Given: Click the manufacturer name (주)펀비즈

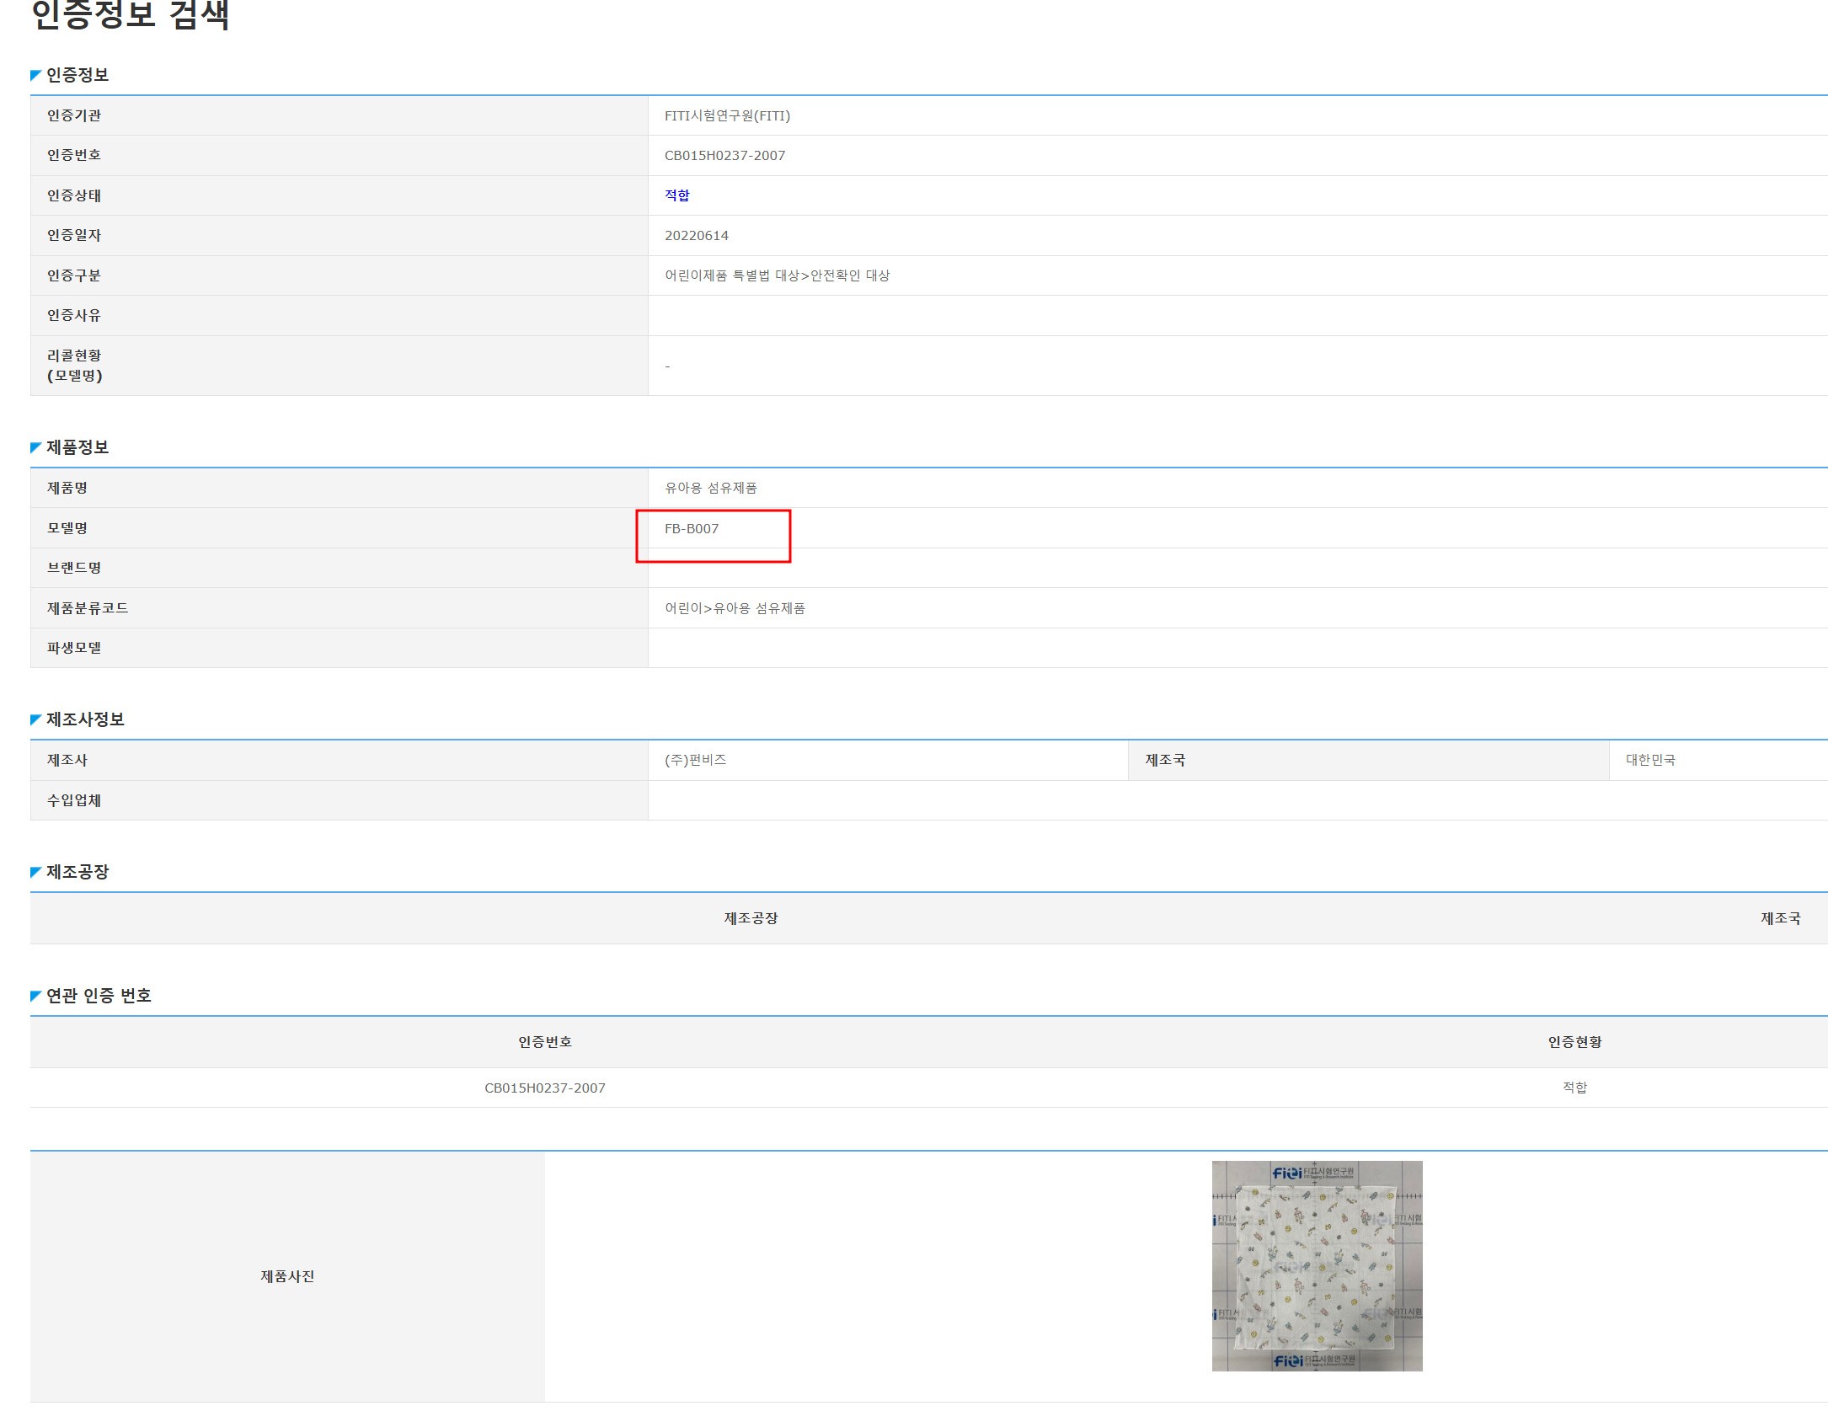Looking at the screenshot, I should click(695, 761).
